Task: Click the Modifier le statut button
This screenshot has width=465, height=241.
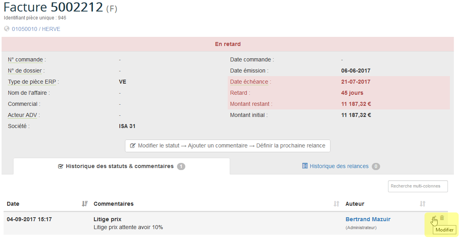Action: (x=227, y=145)
